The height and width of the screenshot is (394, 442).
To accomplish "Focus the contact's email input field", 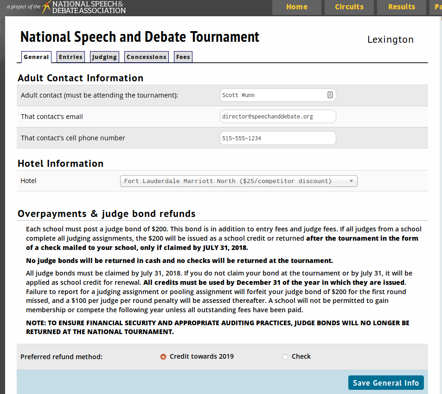I will [x=277, y=117].
